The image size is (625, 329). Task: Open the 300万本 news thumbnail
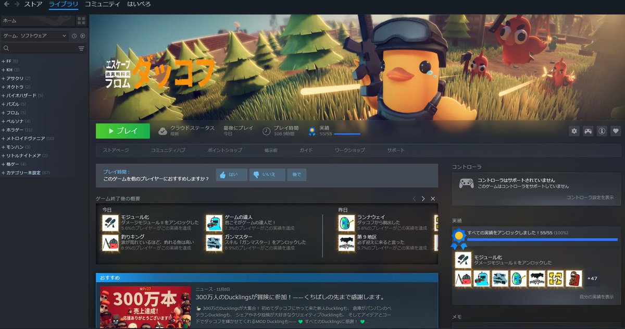pos(145,308)
